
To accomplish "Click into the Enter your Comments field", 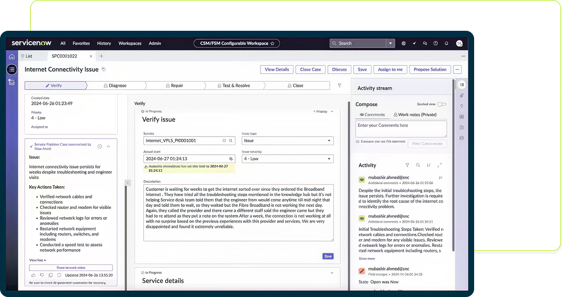I will coord(401,128).
